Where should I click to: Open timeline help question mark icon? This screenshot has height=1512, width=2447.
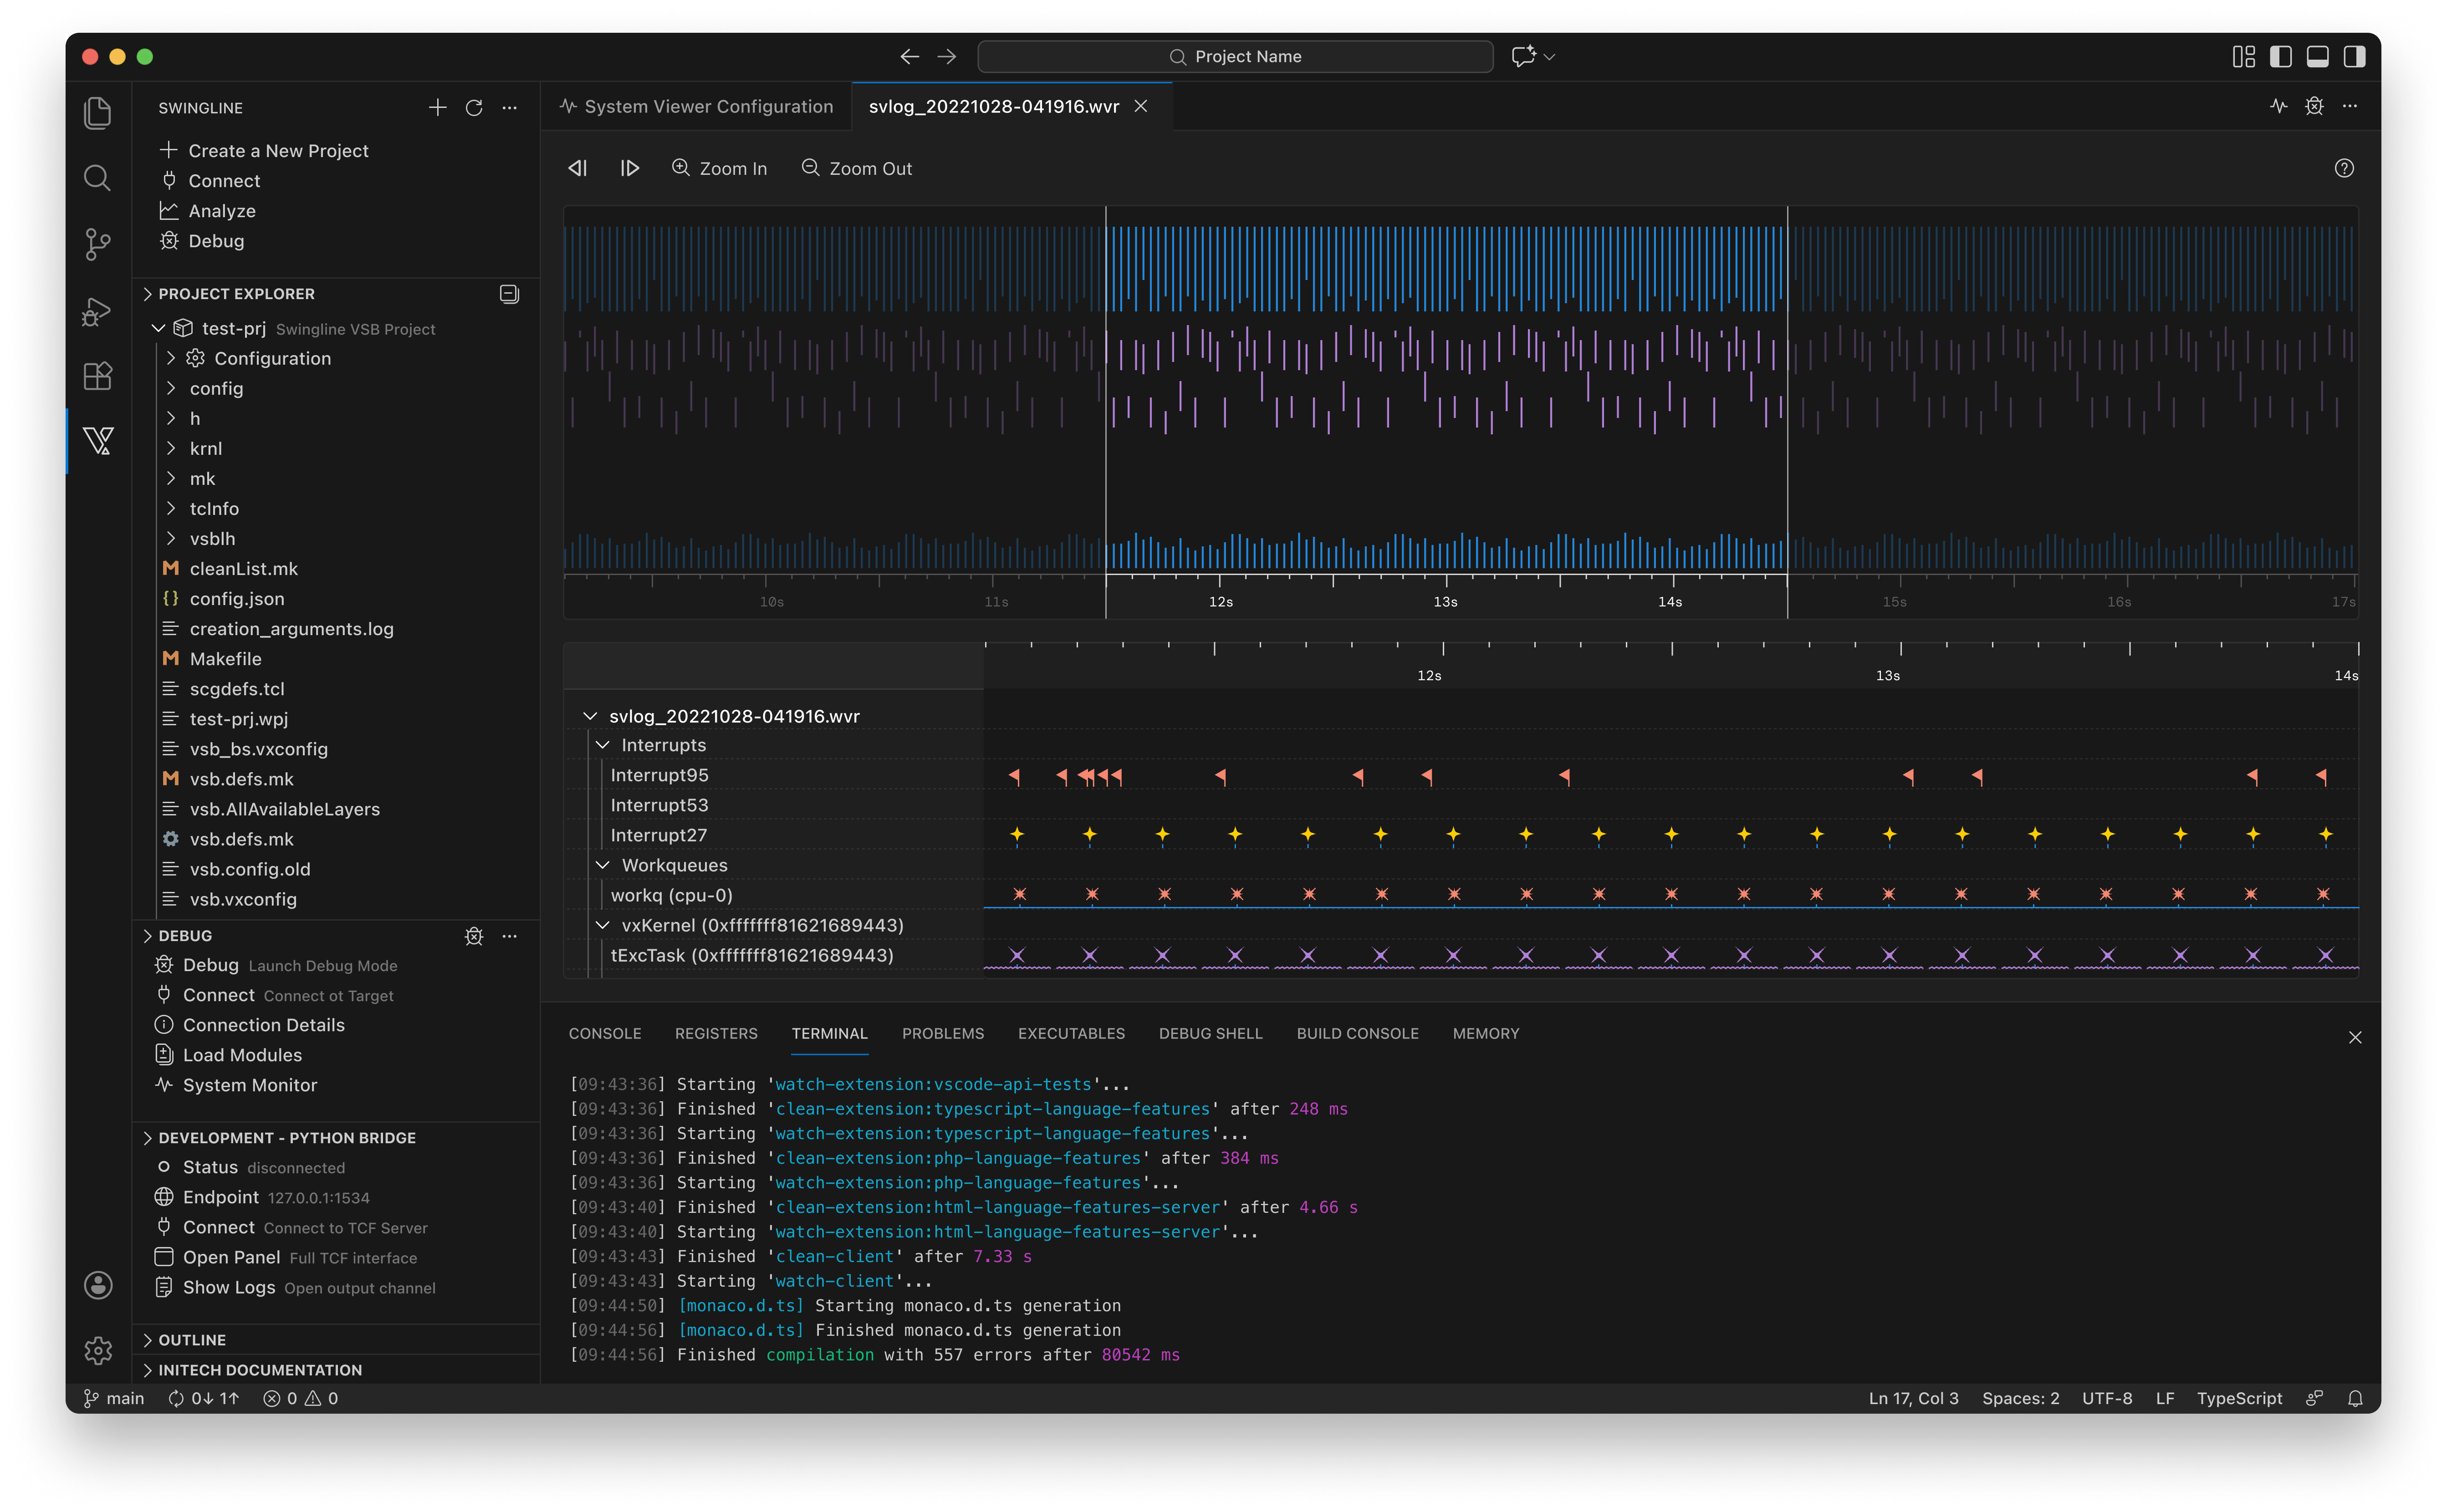[x=2344, y=168]
